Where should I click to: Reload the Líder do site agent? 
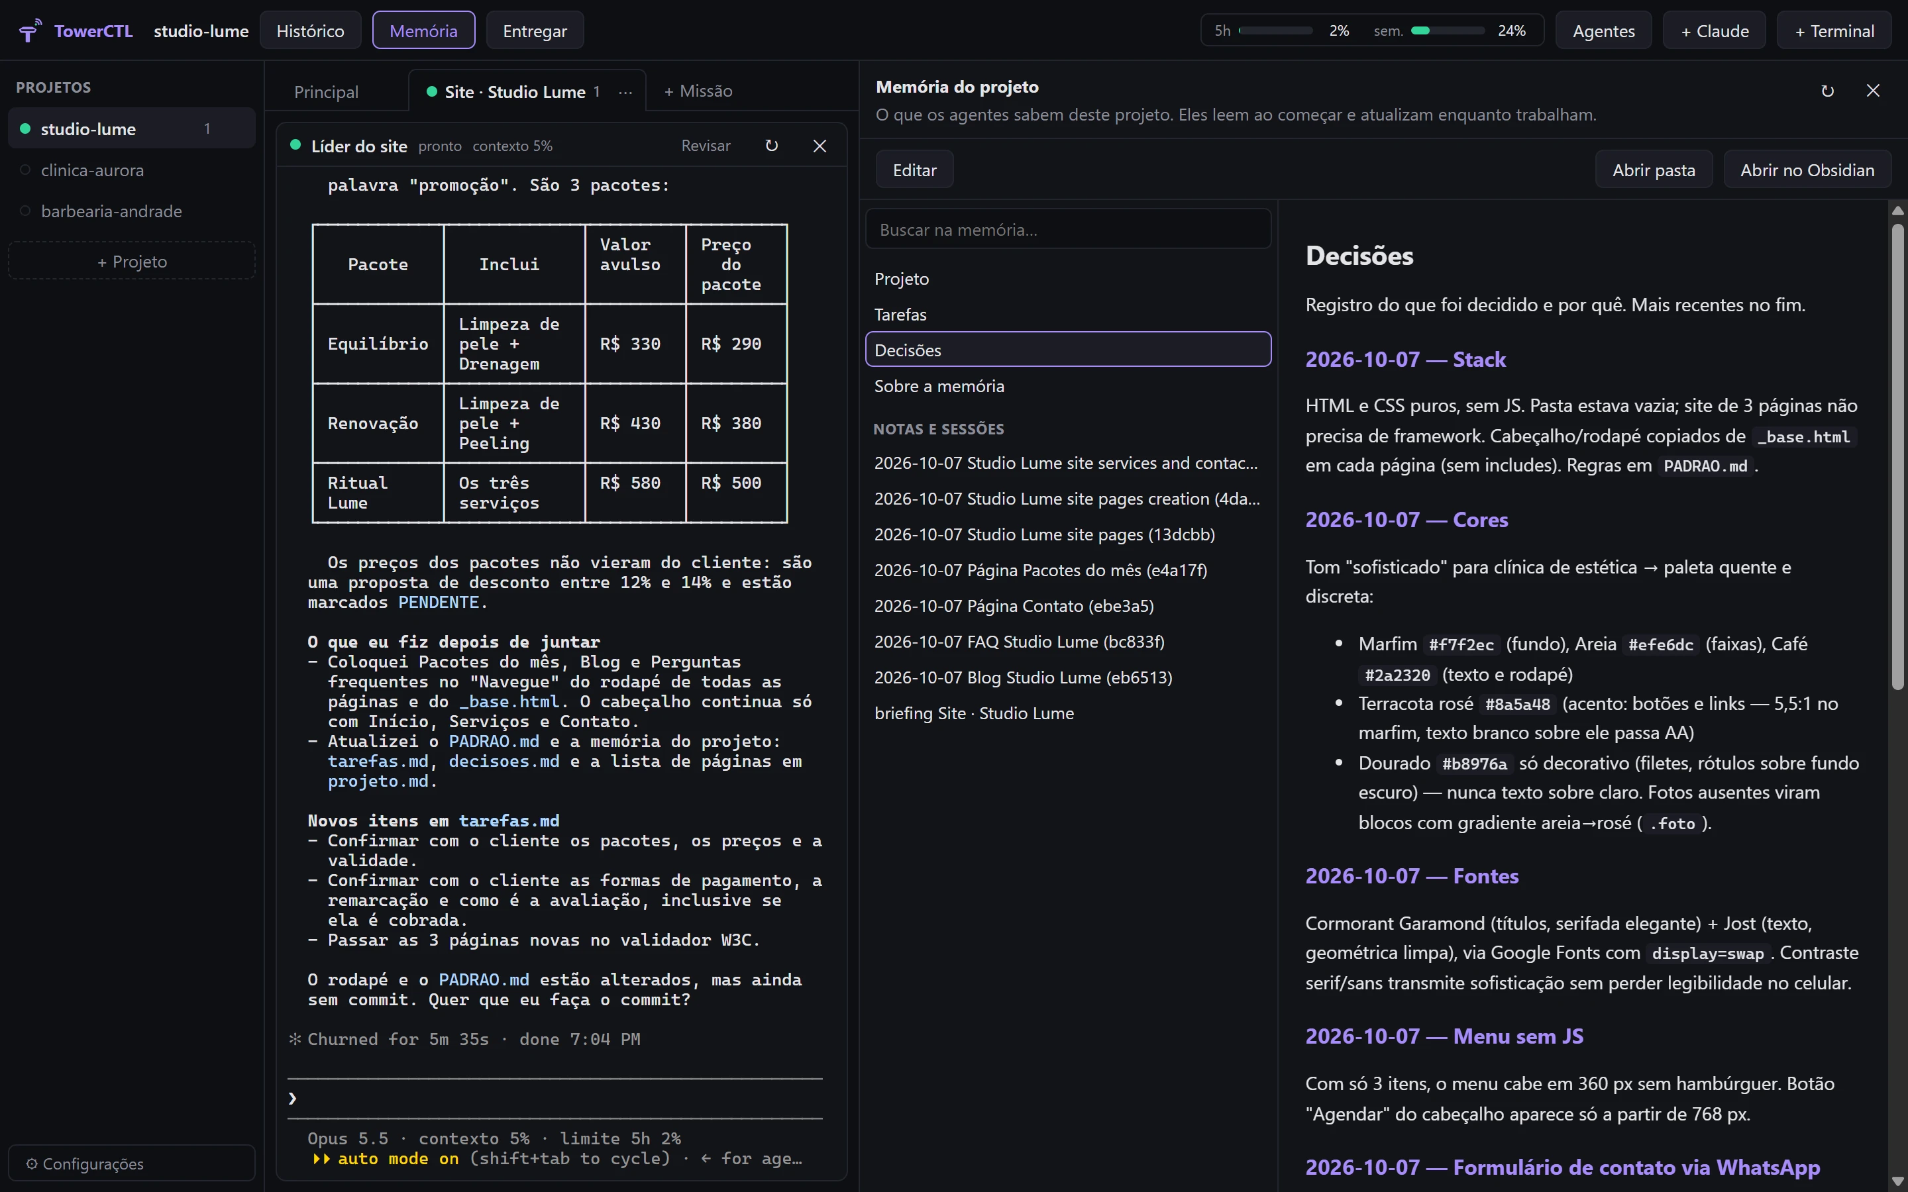772,146
